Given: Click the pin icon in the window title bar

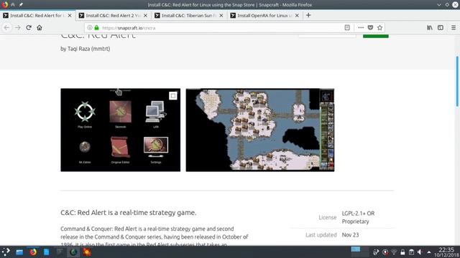Looking at the screenshot, I should click(x=21, y=5).
